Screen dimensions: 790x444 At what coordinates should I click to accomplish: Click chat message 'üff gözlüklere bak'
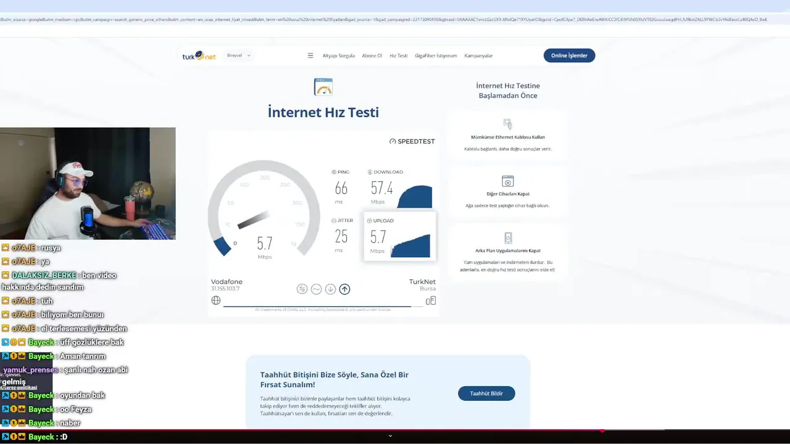click(x=92, y=342)
